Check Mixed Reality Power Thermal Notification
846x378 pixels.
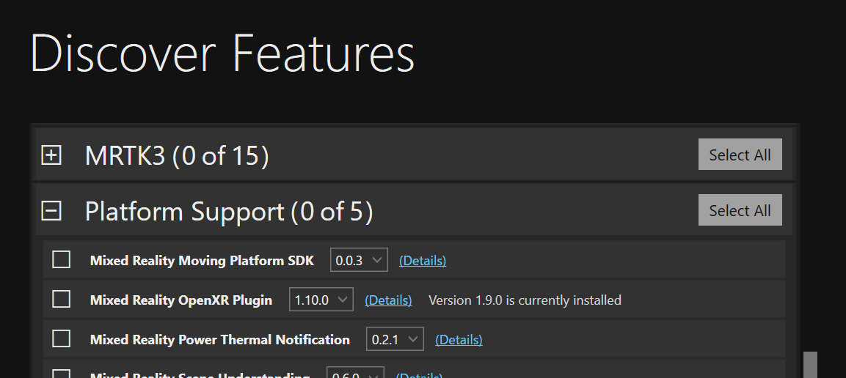point(61,338)
